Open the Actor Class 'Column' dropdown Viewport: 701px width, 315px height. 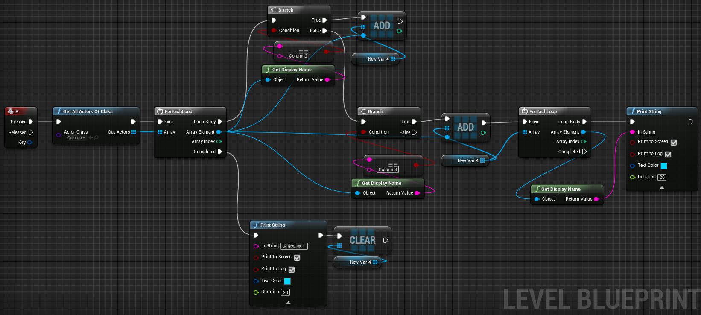(x=76, y=138)
